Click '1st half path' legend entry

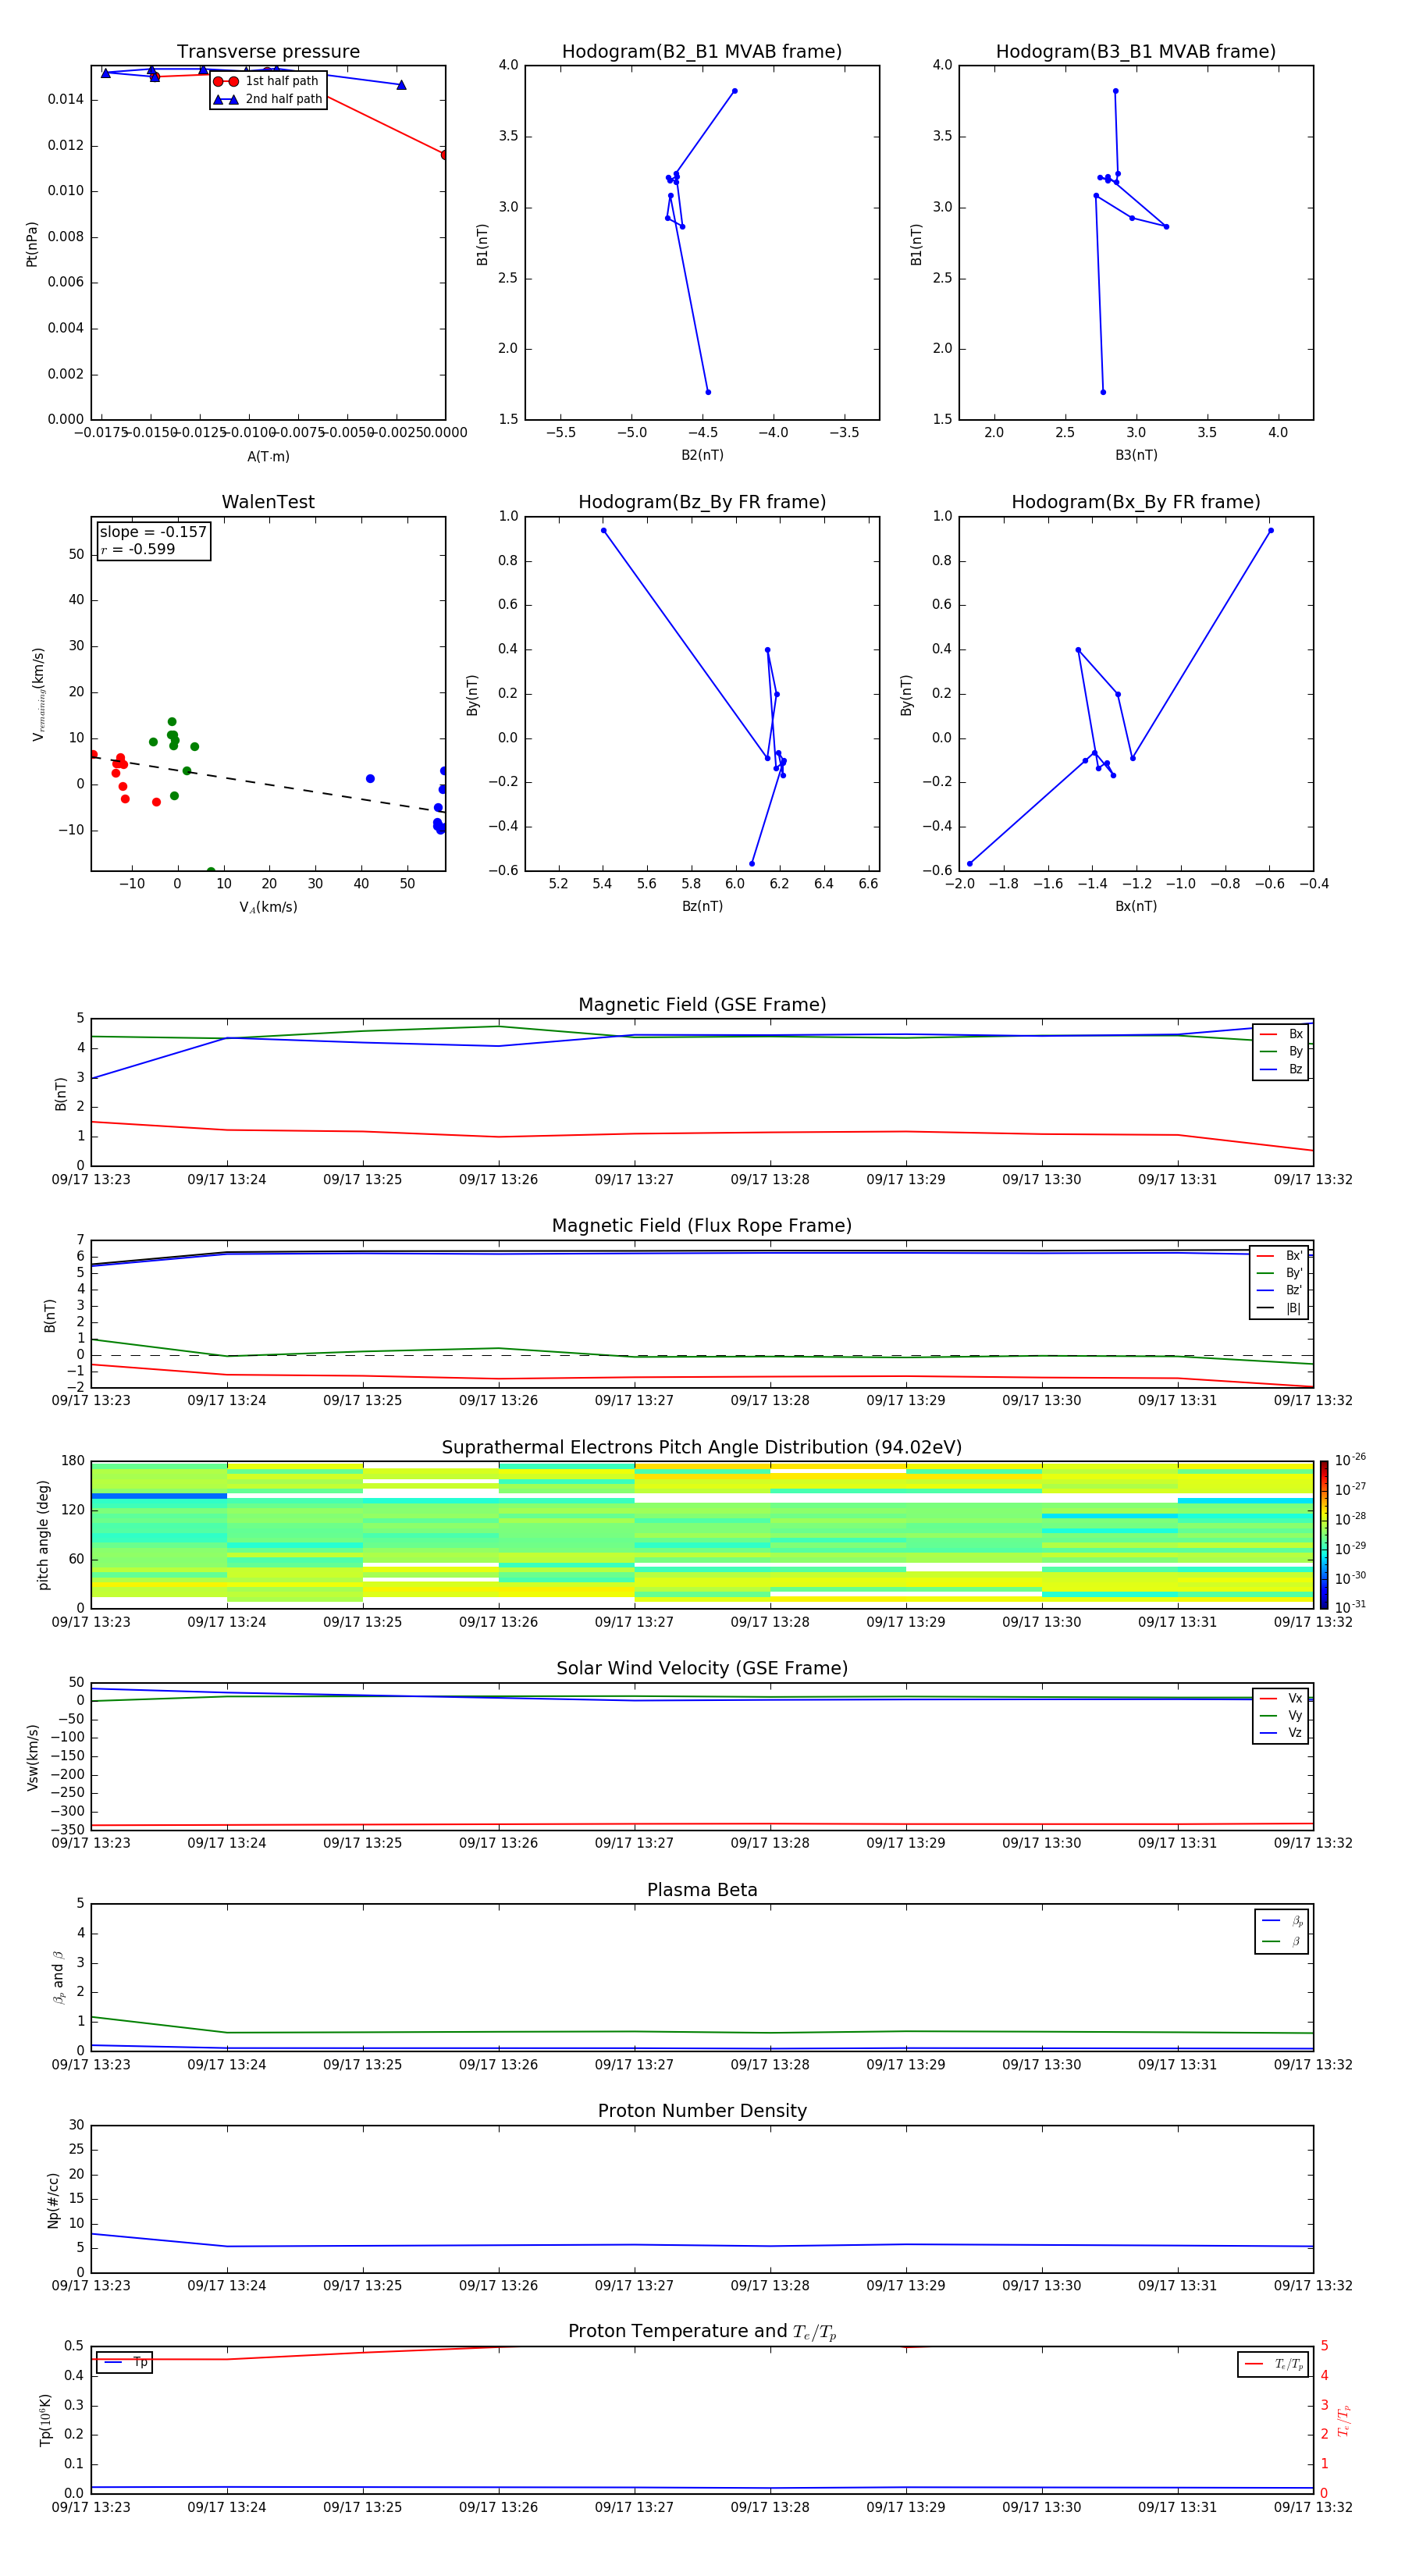pos(267,81)
